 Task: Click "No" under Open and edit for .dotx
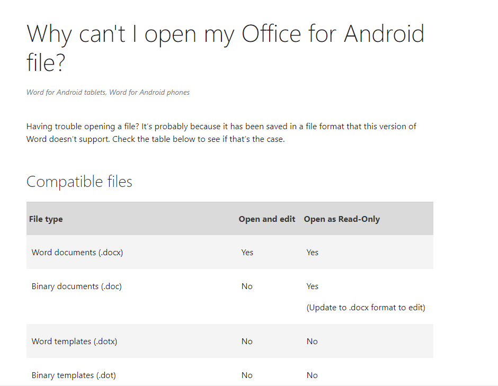coord(247,342)
